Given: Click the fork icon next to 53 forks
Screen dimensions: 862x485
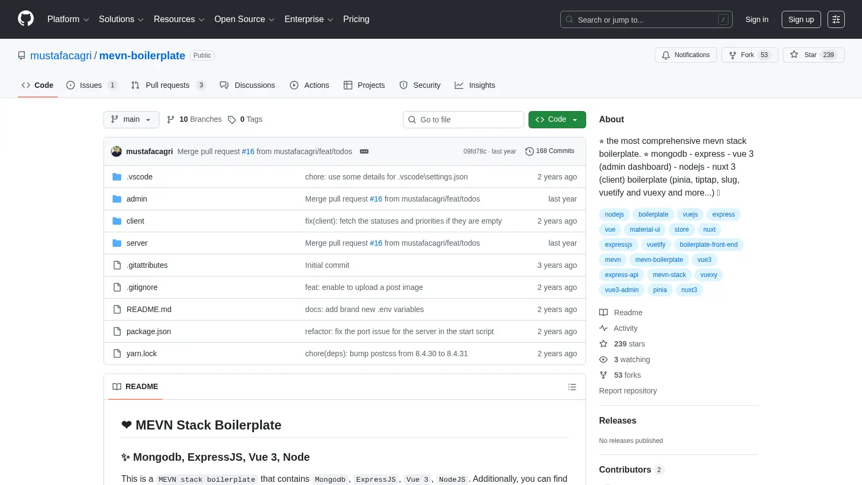Looking at the screenshot, I should [603, 375].
